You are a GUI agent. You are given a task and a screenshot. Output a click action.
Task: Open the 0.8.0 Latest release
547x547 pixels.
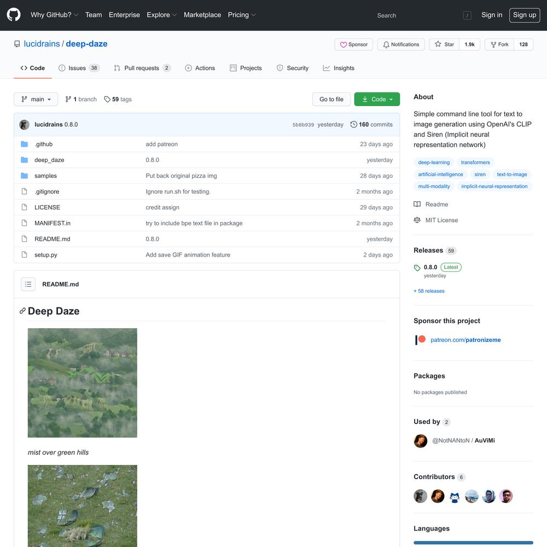coord(438,267)
